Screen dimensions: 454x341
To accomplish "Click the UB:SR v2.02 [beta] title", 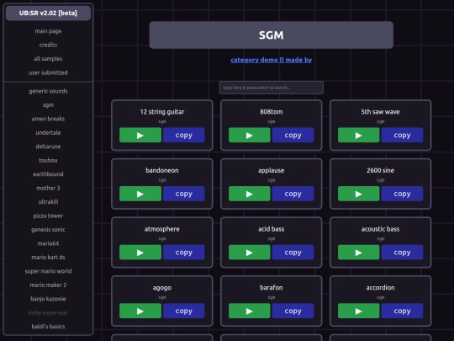I will pyautogui.click(x=48, y=13).
